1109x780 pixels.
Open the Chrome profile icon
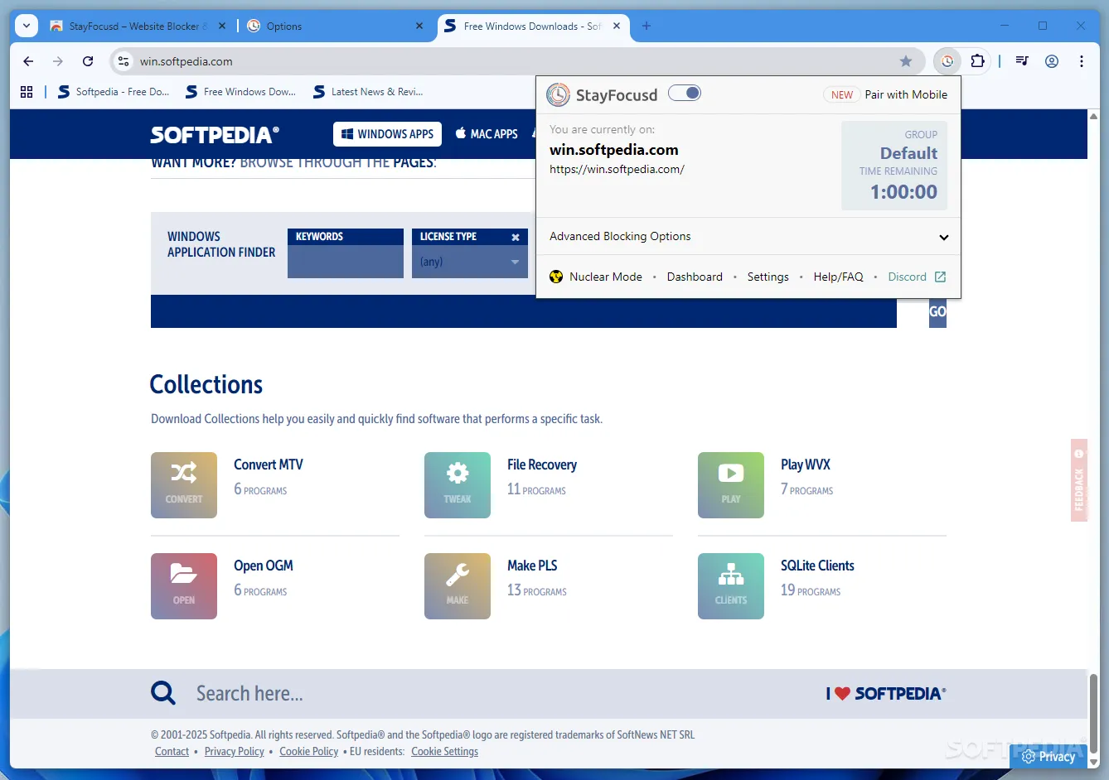click(1052, 61)
